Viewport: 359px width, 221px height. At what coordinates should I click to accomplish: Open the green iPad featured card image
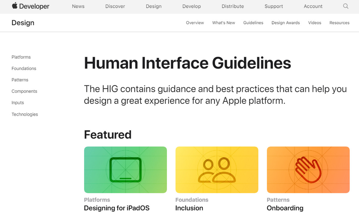[125, 170]
